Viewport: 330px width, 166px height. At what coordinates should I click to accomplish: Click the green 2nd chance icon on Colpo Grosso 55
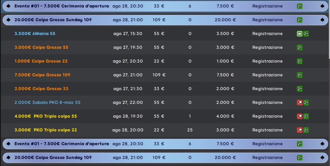coord(299,47)
